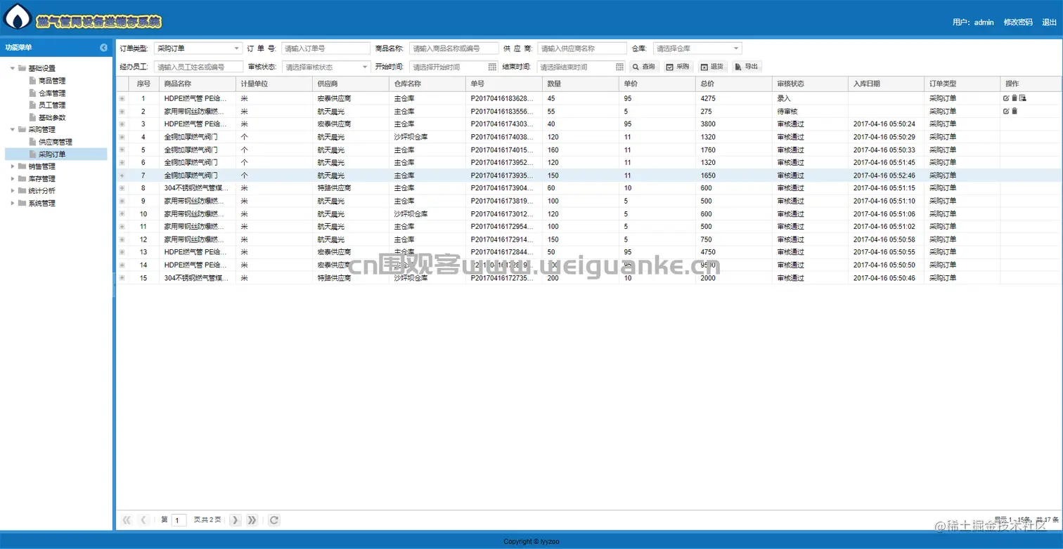Delete order row 2 with its trash icon

pos(1014,111)
